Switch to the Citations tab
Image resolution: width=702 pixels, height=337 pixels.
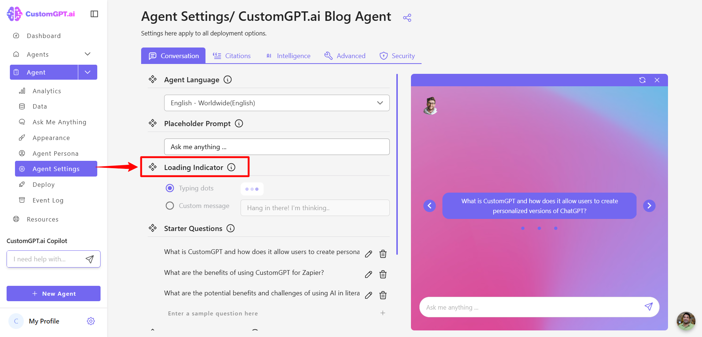[x=232, y=56]
